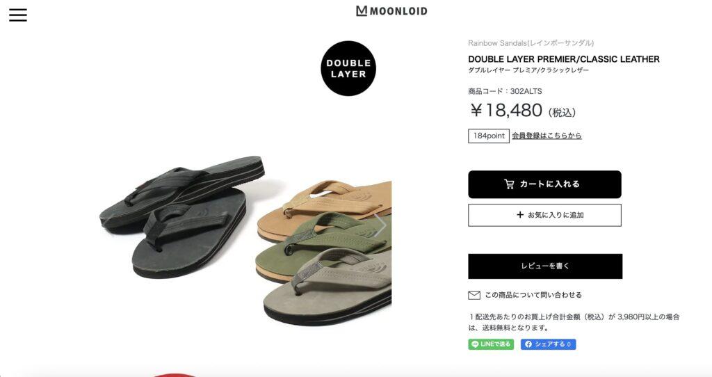
Task: Click the cart icon in the add-to-cart button
Action: pyautogui.click(x=509, y=184)
